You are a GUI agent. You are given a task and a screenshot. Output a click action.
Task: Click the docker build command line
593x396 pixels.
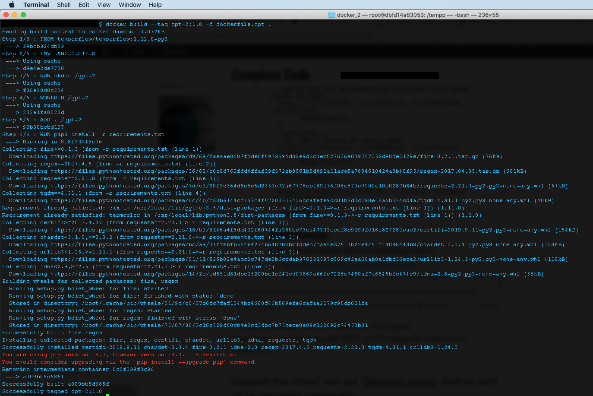(188, 24)
